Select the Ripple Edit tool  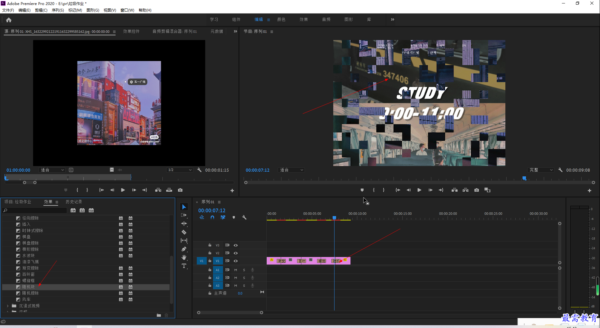coord(184,224)
